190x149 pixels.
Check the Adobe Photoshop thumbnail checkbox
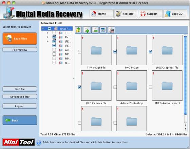coord(115,87)
